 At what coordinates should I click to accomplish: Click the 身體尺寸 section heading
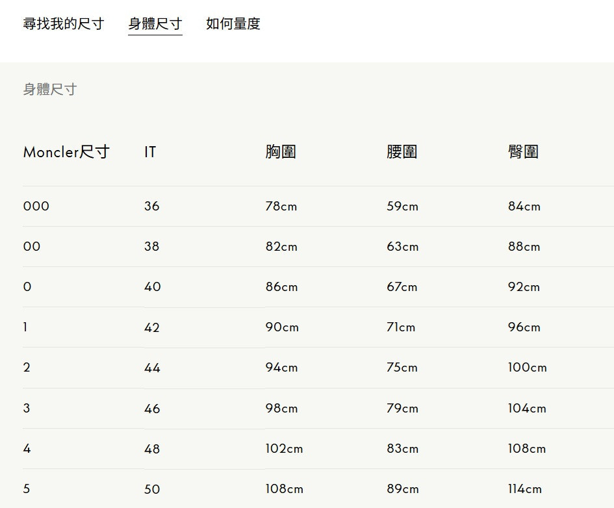pyautogui.click(x=50, y=90)
